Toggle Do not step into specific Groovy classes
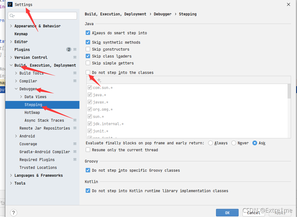Screen dimensions: 297x217 tap(88, 170)
